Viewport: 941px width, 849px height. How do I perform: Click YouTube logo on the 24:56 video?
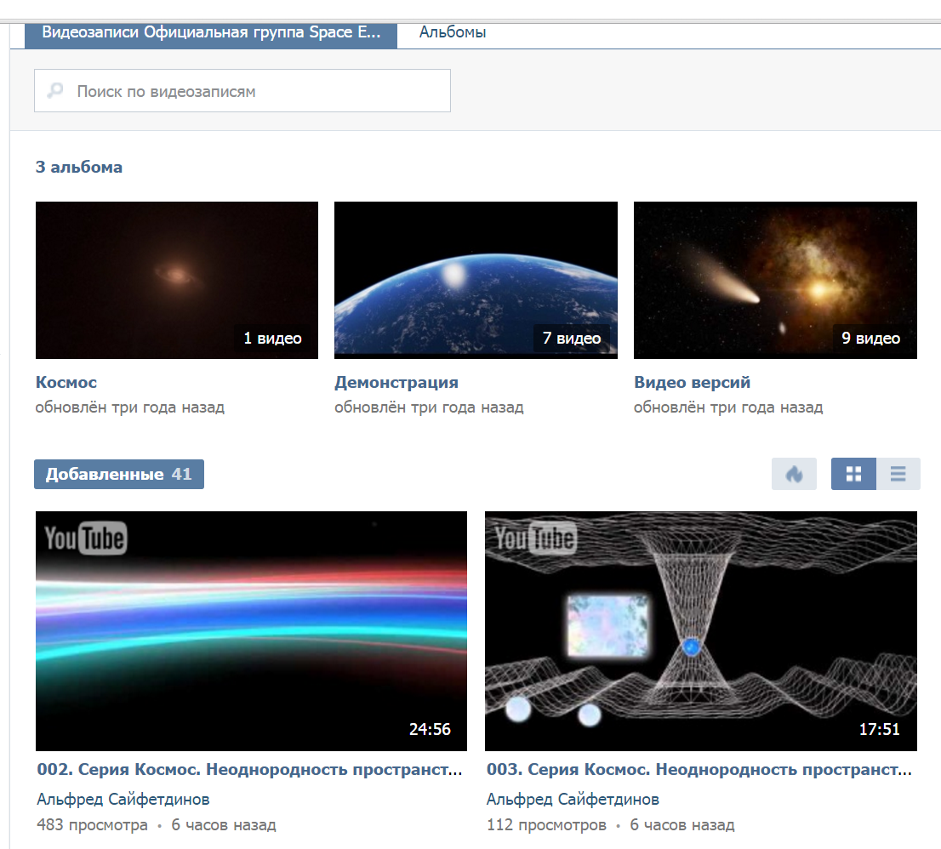[x=86, y=538]
